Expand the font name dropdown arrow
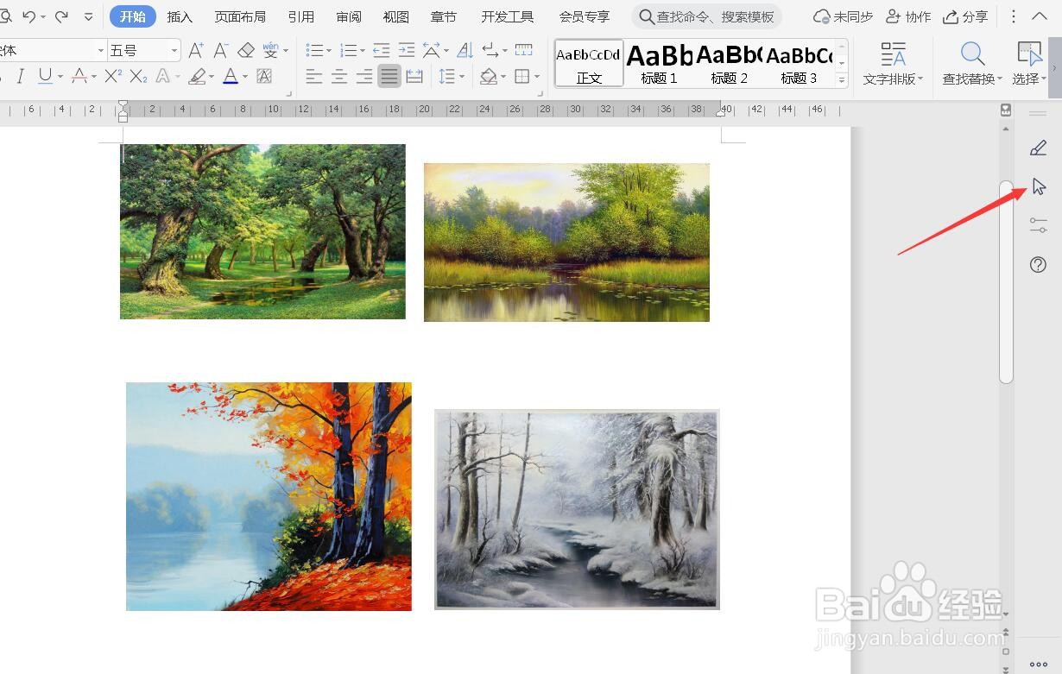The width and height of the screenshot is (1062, 674). [x=101, y=51]
